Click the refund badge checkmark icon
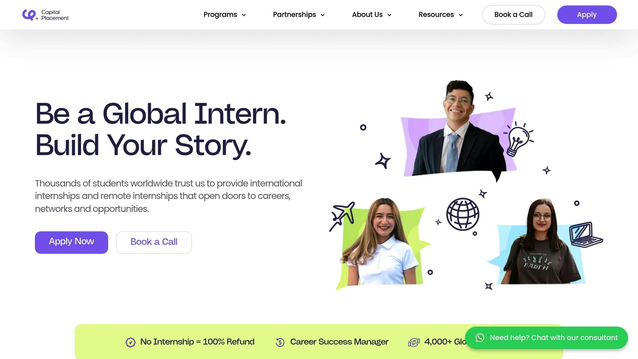This screenshot has width=638, height=359. coord(131,342)
